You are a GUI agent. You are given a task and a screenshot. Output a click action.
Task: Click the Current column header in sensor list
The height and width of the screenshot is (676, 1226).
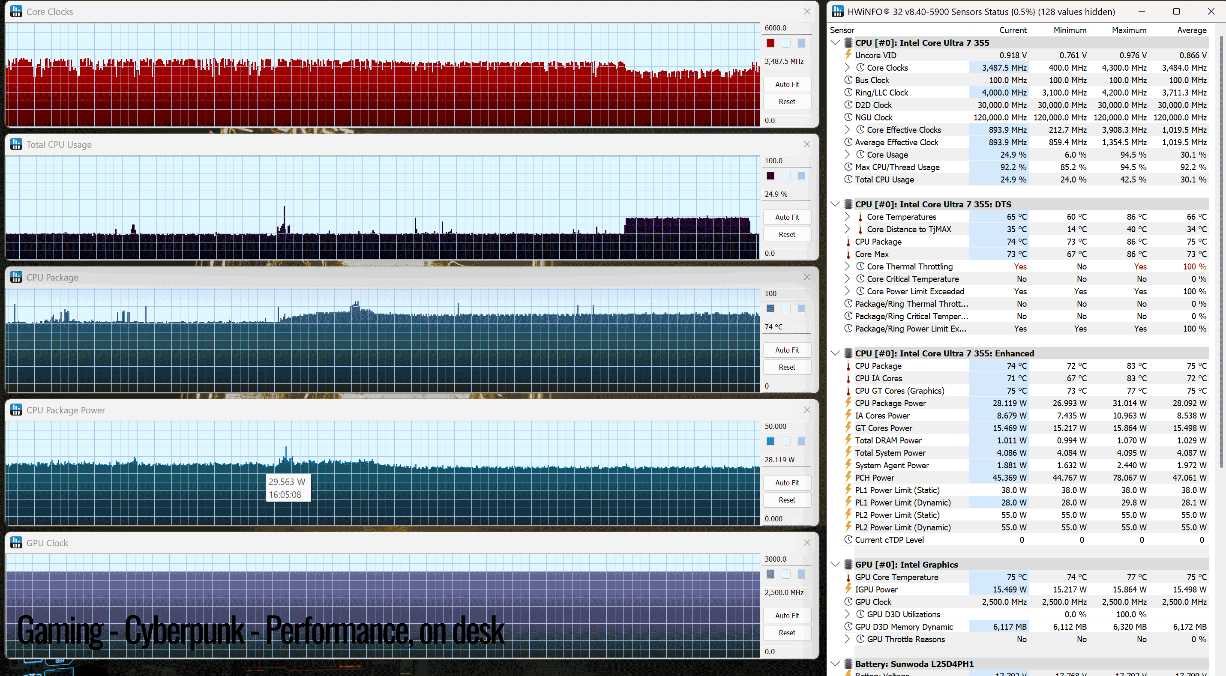click(x=1013, y=30)
